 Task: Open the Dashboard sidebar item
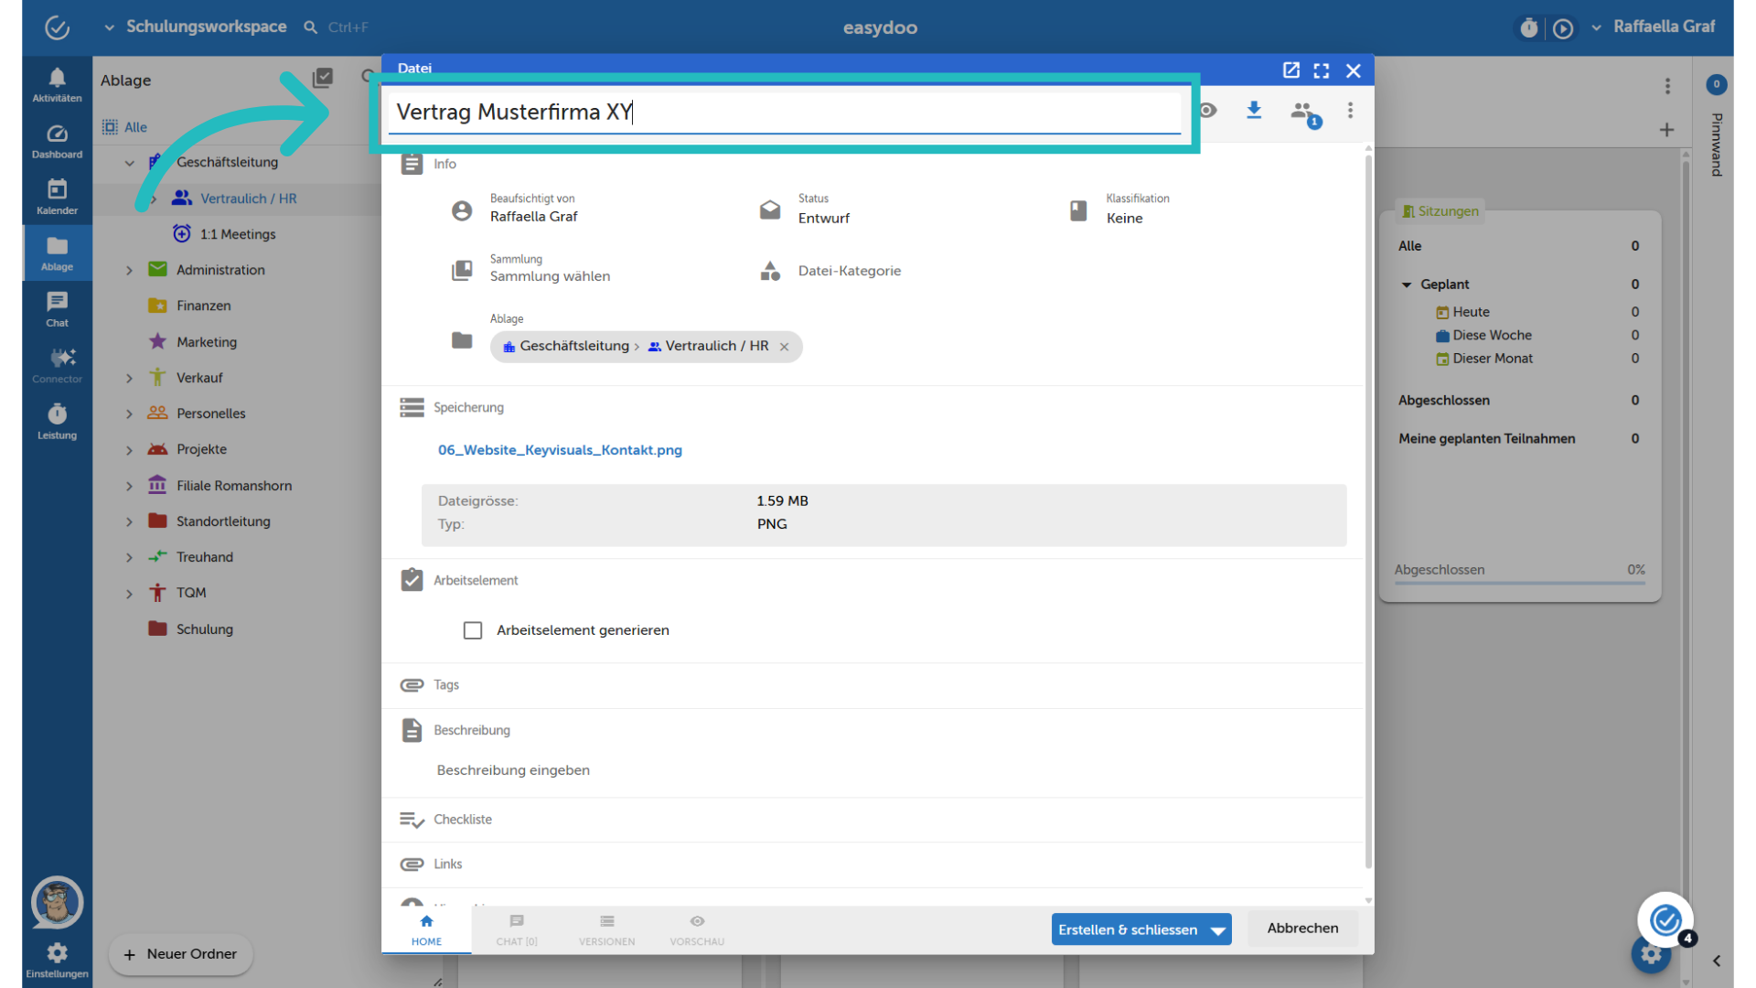tap(57, 142)
